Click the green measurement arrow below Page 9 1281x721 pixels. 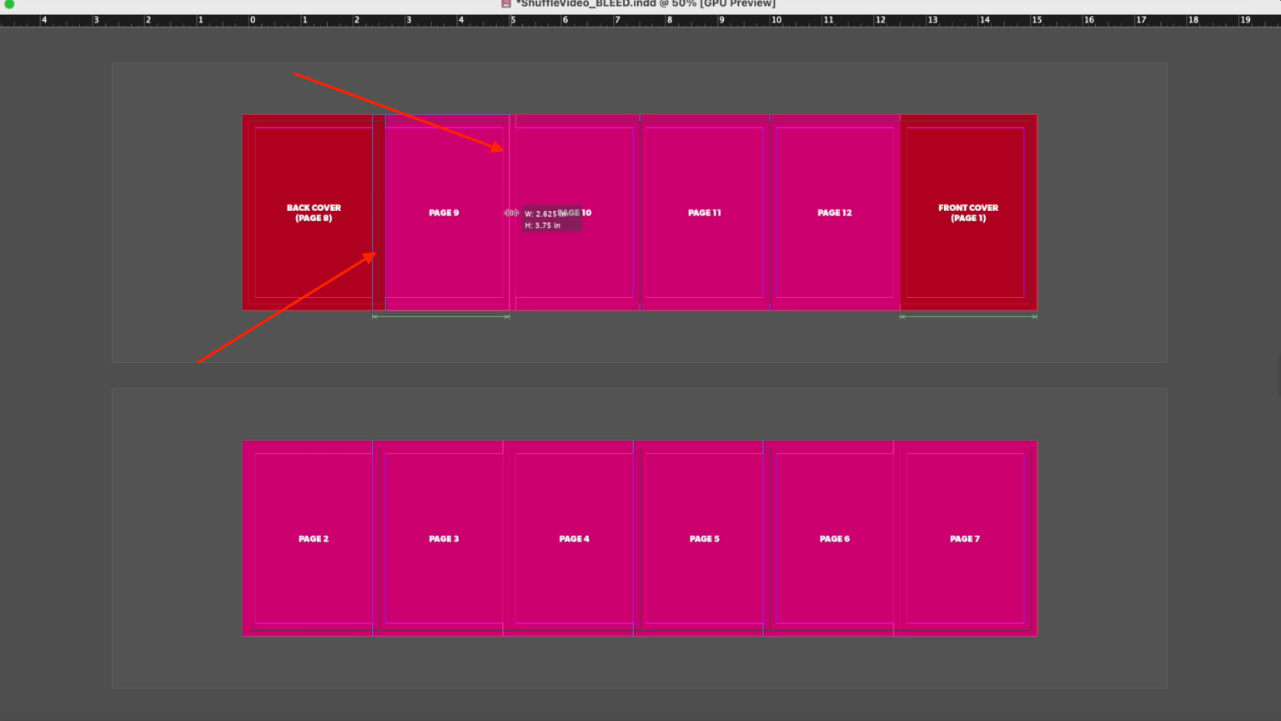440,317
